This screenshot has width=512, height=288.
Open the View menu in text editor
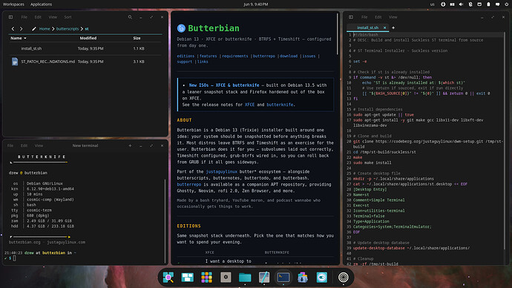pyautogui.click(x=393, y=17)
